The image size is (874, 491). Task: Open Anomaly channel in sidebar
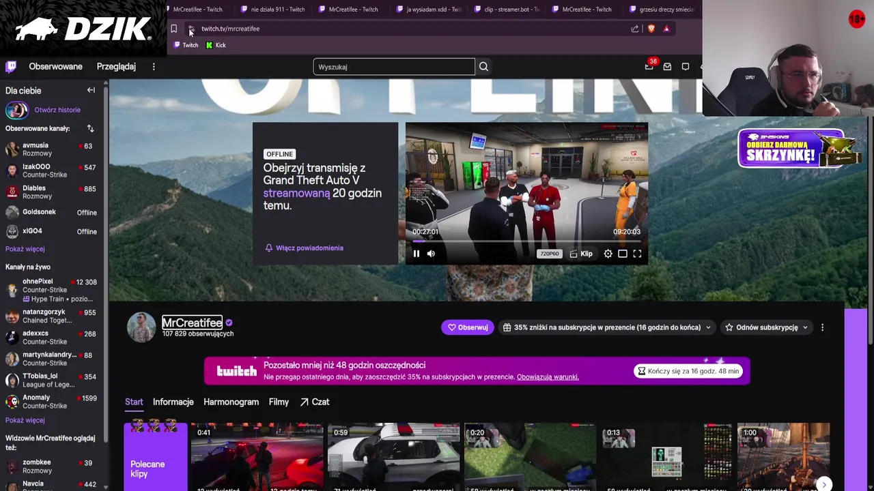pyautogui.click(x=53, y=401)
